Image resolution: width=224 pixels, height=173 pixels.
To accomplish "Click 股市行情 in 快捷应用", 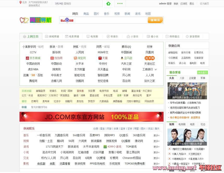I will (186, 52).
